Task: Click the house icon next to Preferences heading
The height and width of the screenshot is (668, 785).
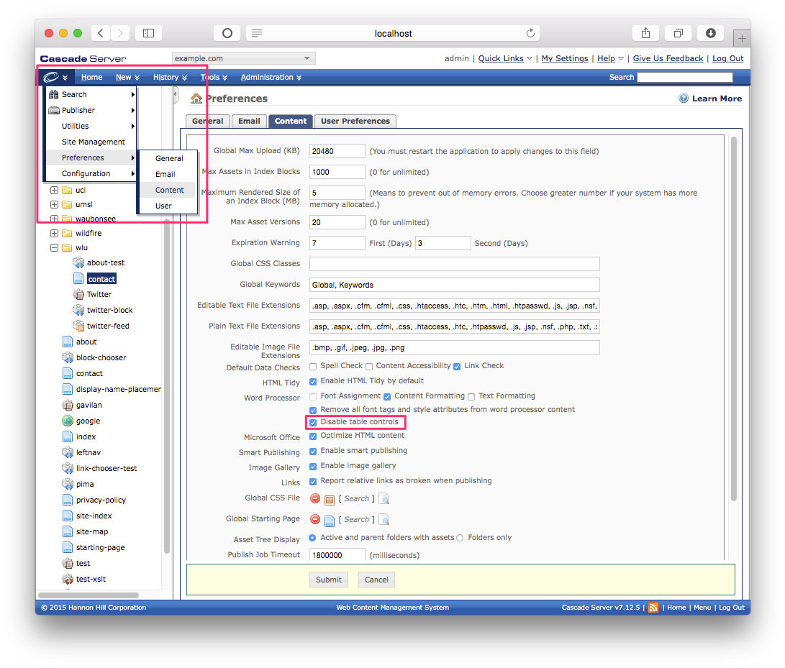Action: (x=196, y=99)
